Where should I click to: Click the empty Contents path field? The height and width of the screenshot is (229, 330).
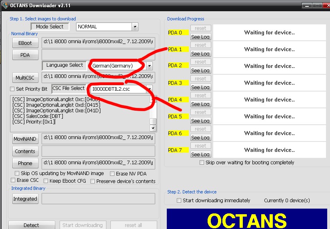pyautogui.click(x=98, y=151)
